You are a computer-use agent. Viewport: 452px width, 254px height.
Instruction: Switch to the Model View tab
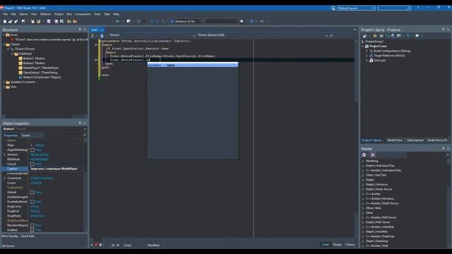pyautogui.click(x=395, y=140)
